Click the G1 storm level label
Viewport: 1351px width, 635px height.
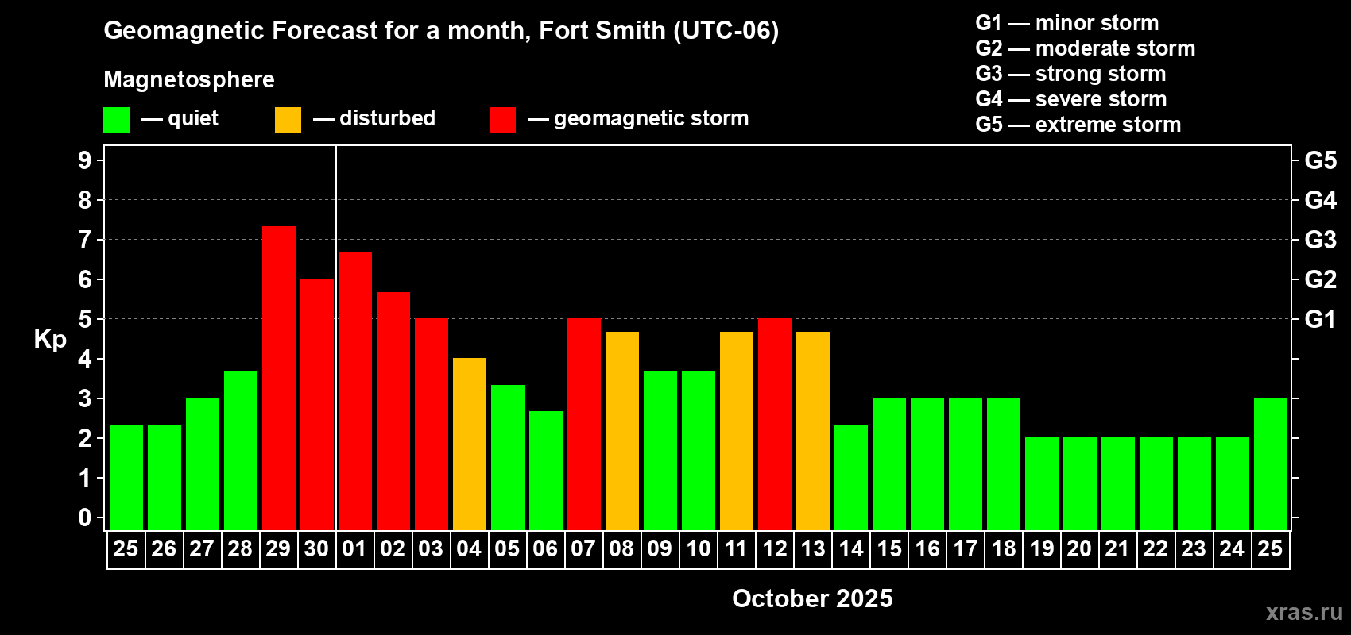click(x=1320, y=319)
